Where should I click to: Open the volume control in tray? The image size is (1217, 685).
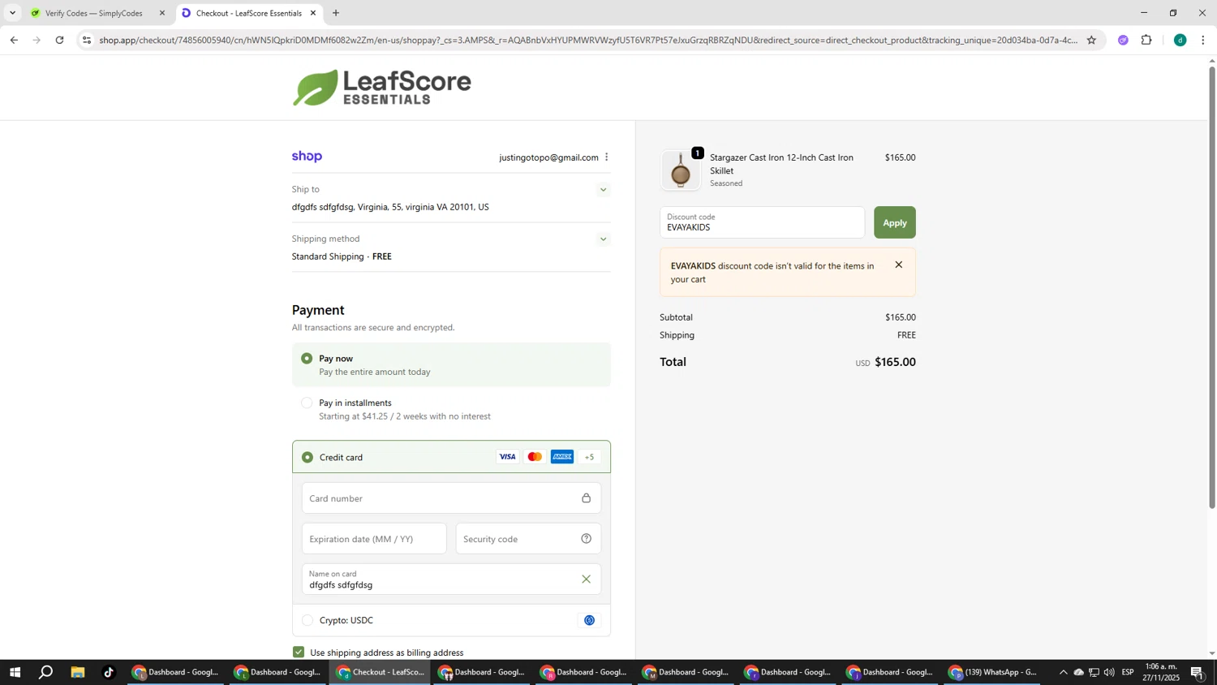pyautogui.click(x=1109, y=672)
